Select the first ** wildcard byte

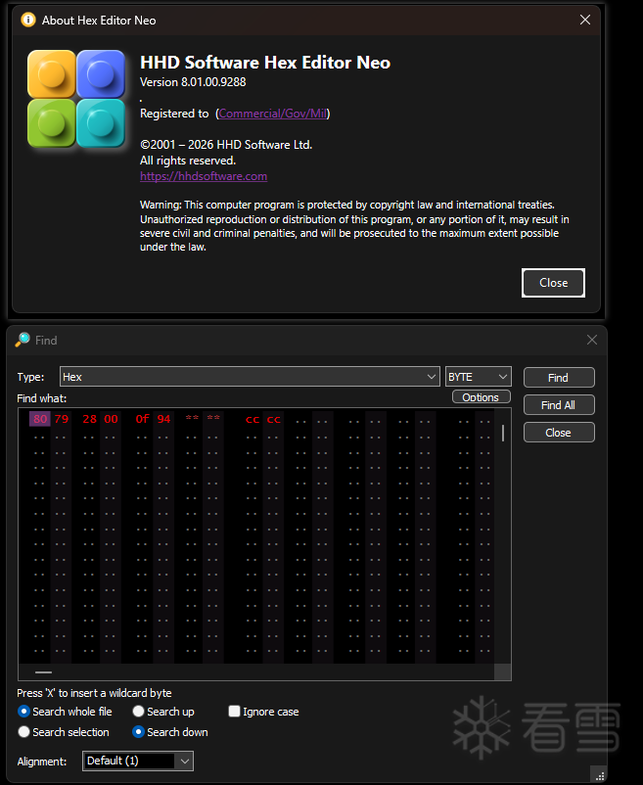coord(192,418)
